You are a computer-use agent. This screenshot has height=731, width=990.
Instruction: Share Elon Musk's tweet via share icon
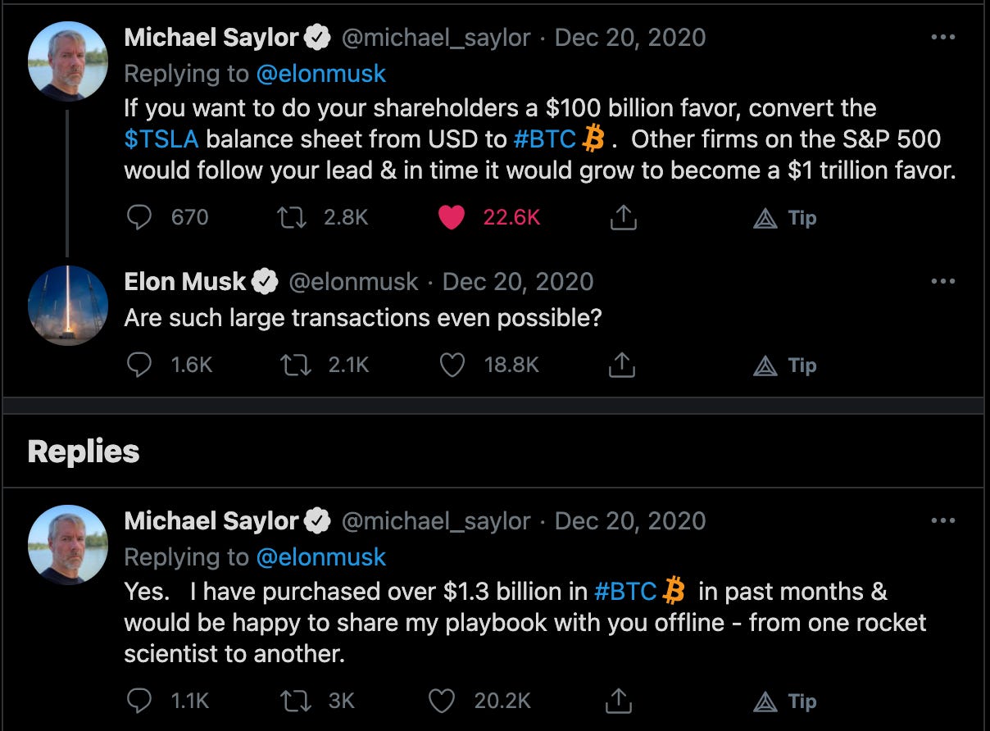(x=622, y=365)
